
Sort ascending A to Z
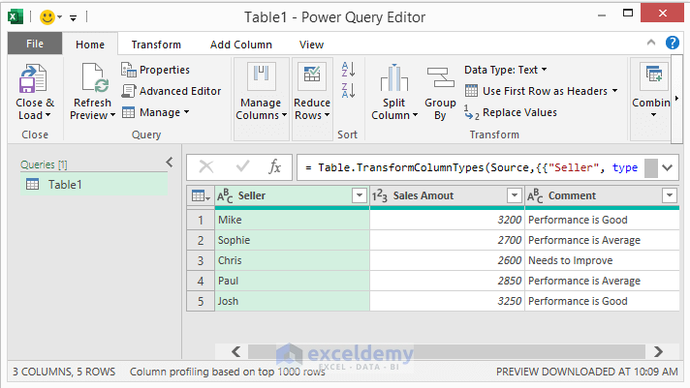348,70
